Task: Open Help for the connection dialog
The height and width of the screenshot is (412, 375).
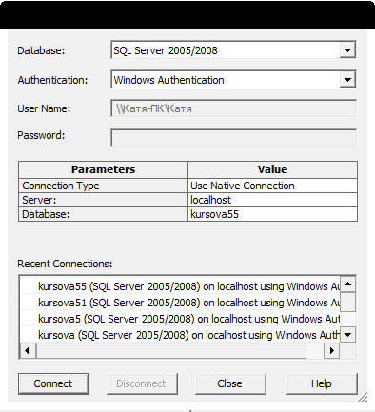Action: click(322, 383)
